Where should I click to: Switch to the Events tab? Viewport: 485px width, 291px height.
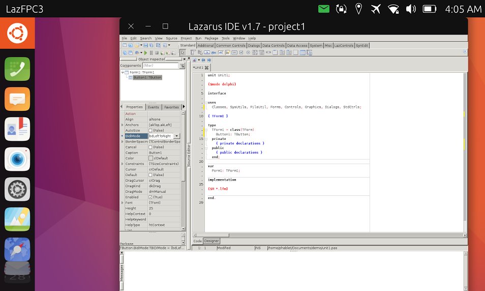tap(153, 107)
